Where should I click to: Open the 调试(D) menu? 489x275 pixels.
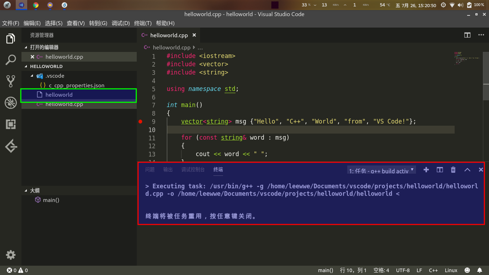[x=121, y=23]
